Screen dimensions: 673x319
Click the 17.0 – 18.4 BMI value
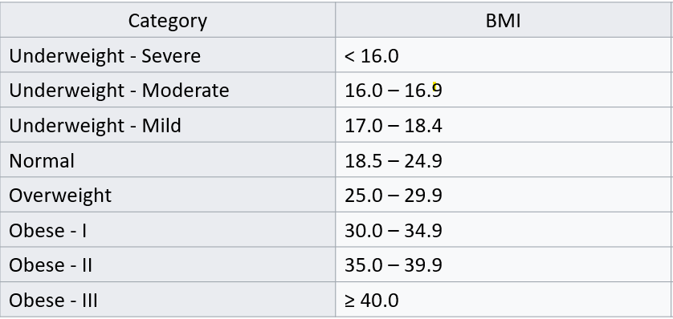click(394, 126)
